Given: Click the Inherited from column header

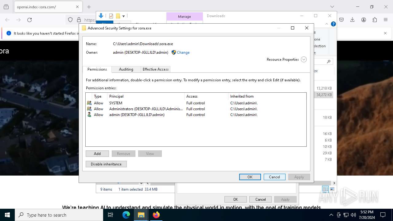Looking at the screenshot, I should pyautogui.click(x=267, y=96).
